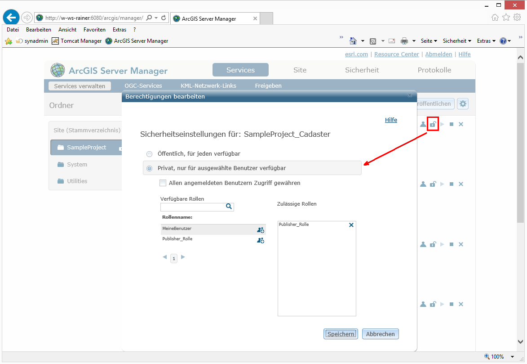The image size is (527, 364).
Task: Select Öffentlich, für jeden verfügbar
Action: click(x=149, y=154)
